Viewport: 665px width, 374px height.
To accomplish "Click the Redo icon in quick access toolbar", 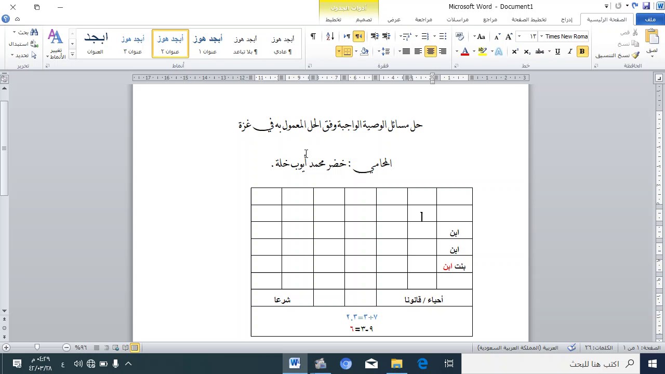I will (x=618, y=6).
